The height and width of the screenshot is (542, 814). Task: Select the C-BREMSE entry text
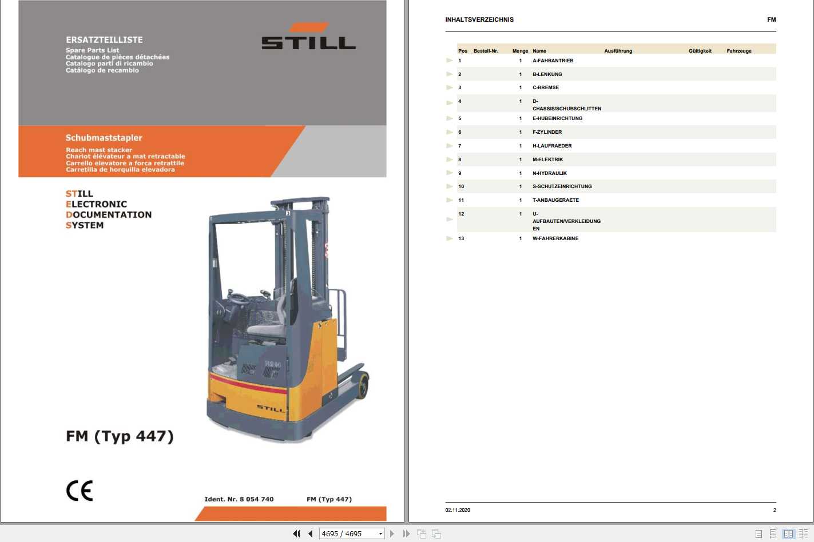546,87
